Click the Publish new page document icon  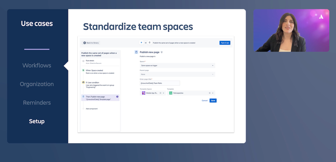tap(136, 52)
